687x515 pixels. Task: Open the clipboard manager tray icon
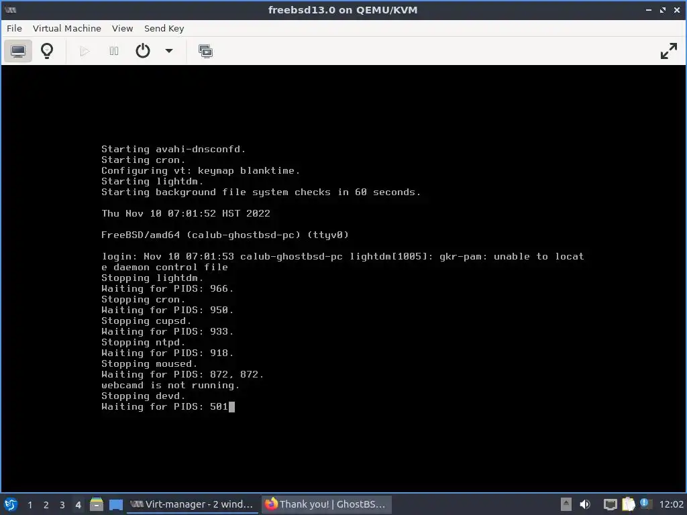click(x=628, y=504)
